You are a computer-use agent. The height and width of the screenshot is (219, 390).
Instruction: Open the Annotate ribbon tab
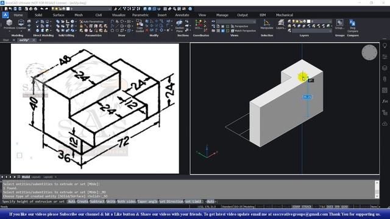click(182, 15)
